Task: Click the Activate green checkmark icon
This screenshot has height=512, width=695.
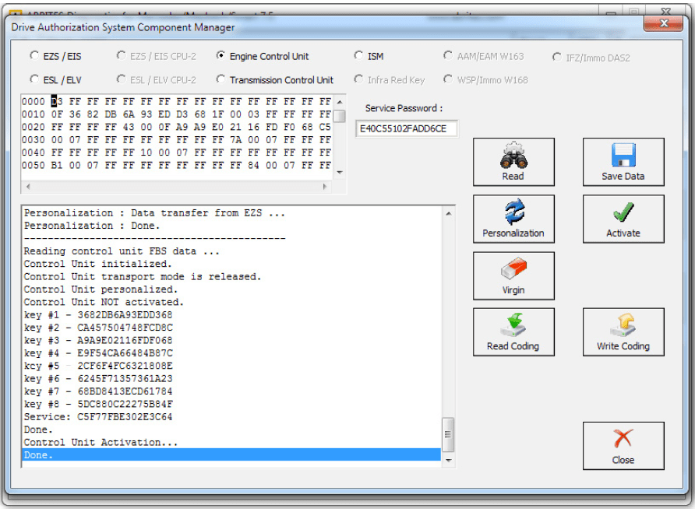Action: point(623,212)
